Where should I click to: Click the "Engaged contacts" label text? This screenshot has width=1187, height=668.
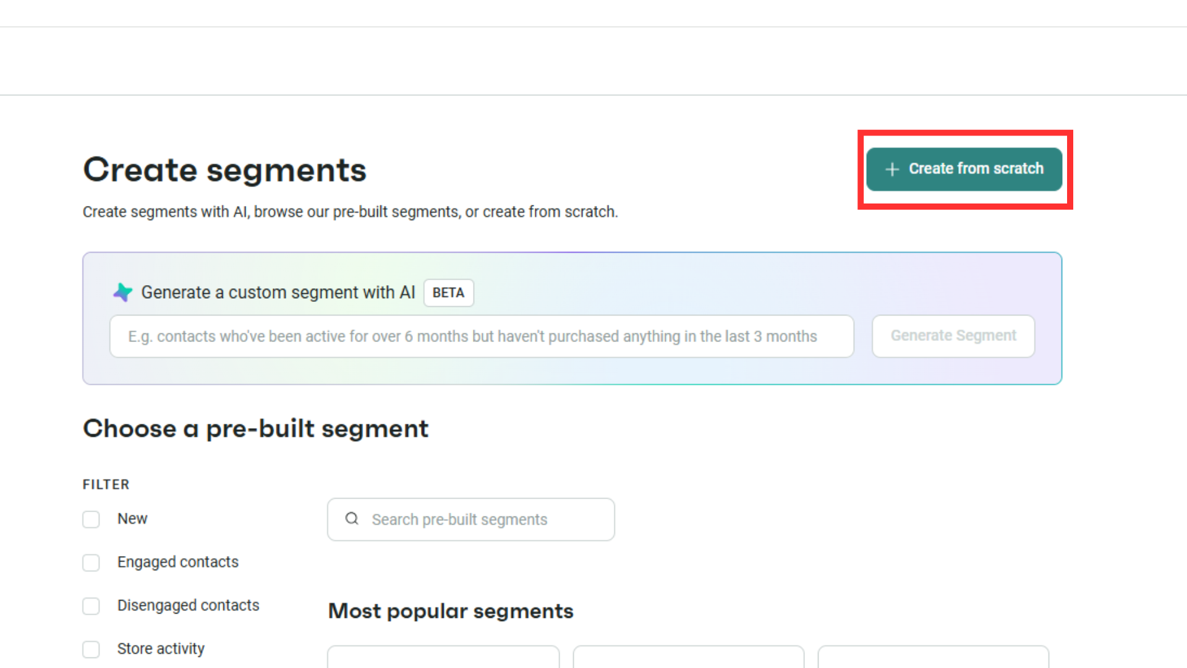coord(178,562)
